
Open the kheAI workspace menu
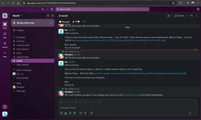point(17,16)
